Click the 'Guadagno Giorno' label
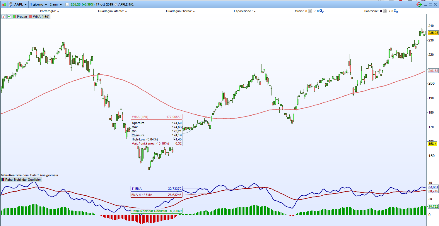 click(x=179, y=11)
